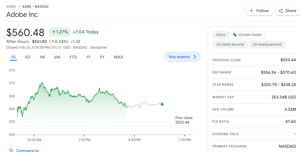The height and width of the screenshot is (152, 300).
Task: Click the AVG VOLUME value 3.32M
Action: 290,109
